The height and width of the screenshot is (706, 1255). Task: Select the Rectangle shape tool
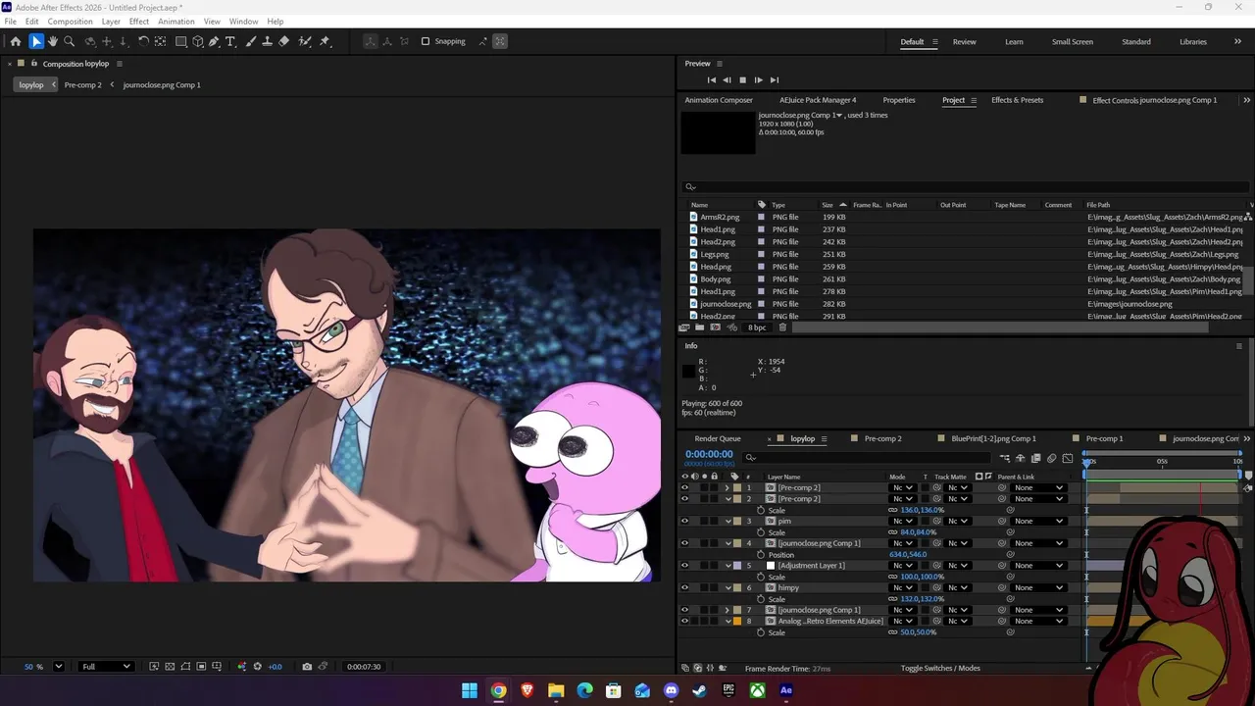pos(181,41)
